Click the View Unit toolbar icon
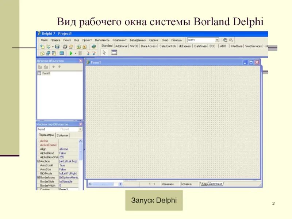 (42, 53)
